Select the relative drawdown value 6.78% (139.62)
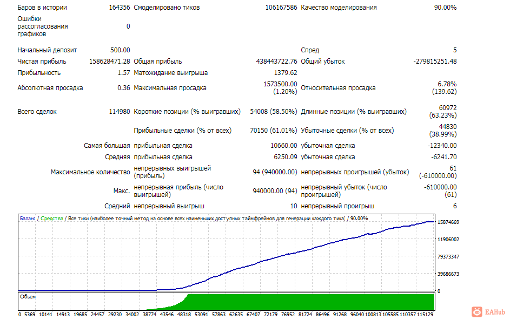 coord(445,88)
